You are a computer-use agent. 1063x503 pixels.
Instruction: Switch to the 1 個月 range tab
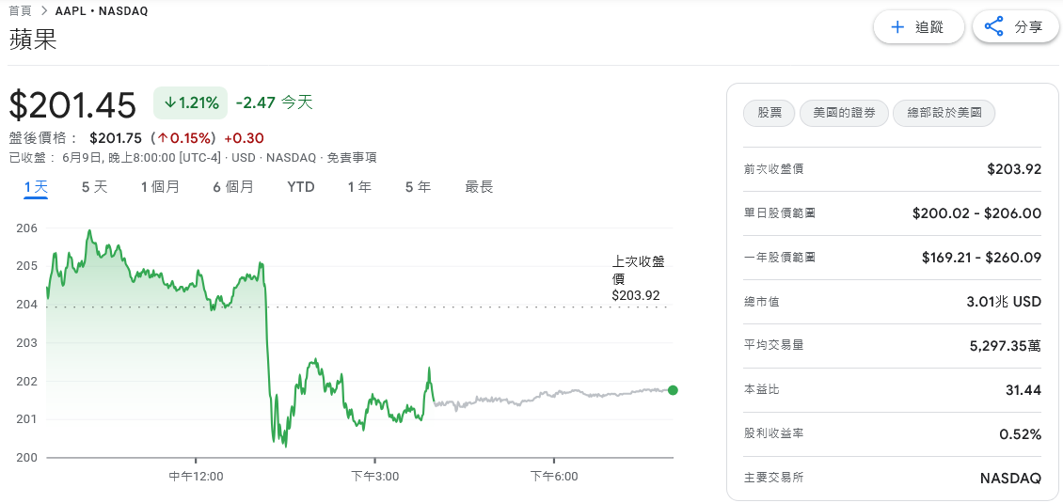click(161, 187)
